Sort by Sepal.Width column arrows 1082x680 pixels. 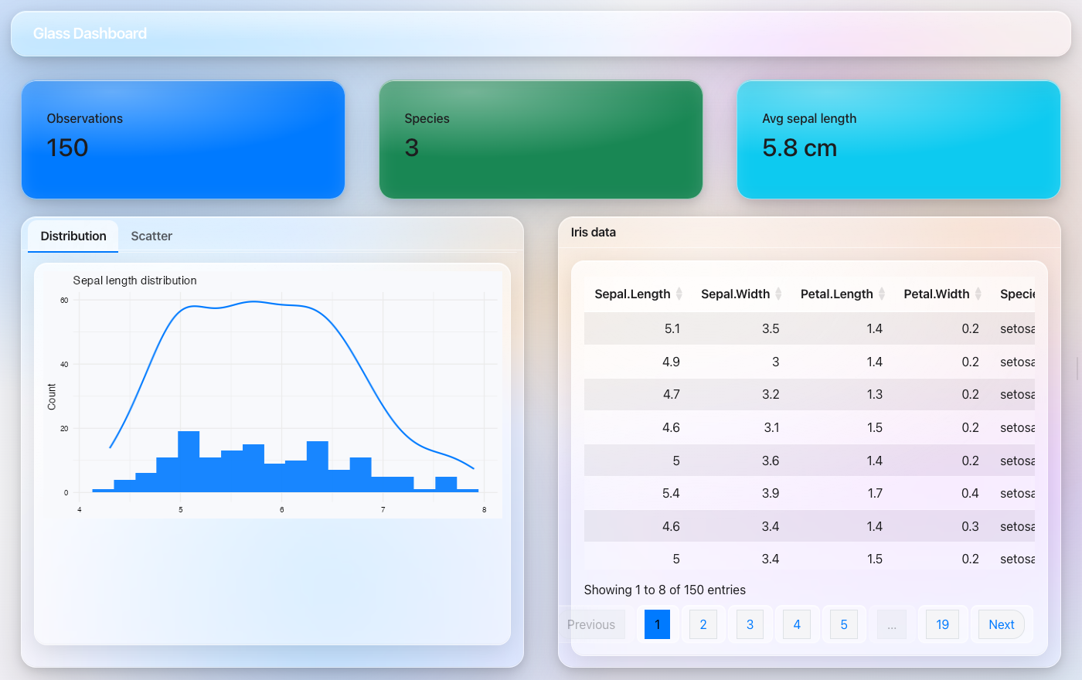[x=779, y=294]
